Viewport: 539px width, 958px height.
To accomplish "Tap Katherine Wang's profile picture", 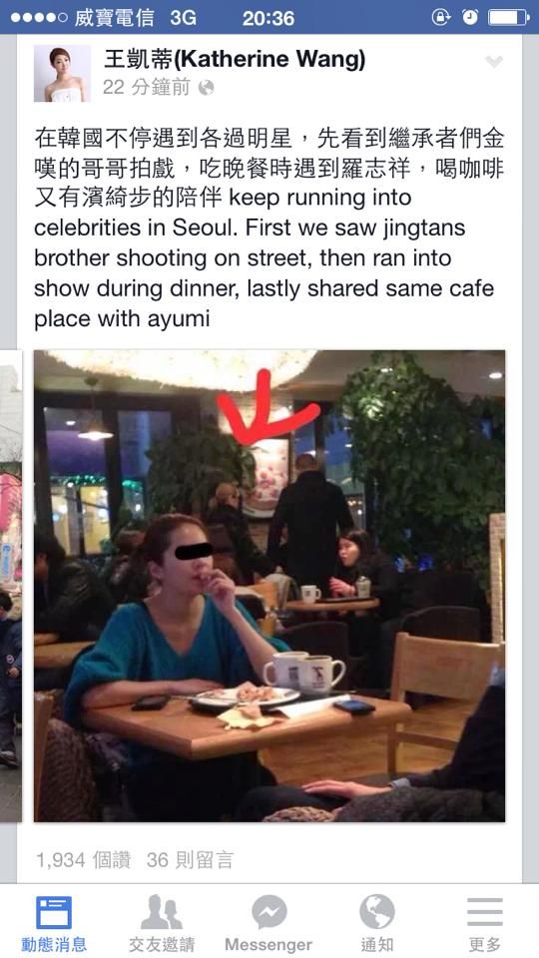I will pos(62,73).
